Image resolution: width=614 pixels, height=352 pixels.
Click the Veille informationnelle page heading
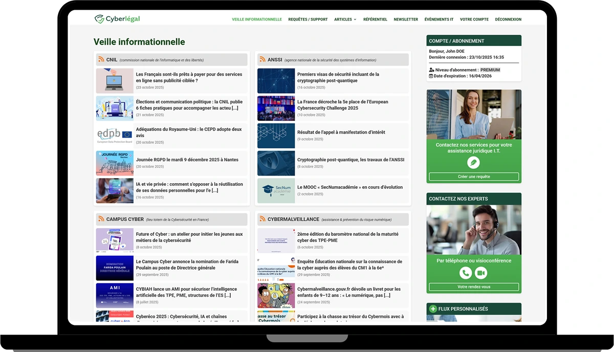[x=139, y=42]
